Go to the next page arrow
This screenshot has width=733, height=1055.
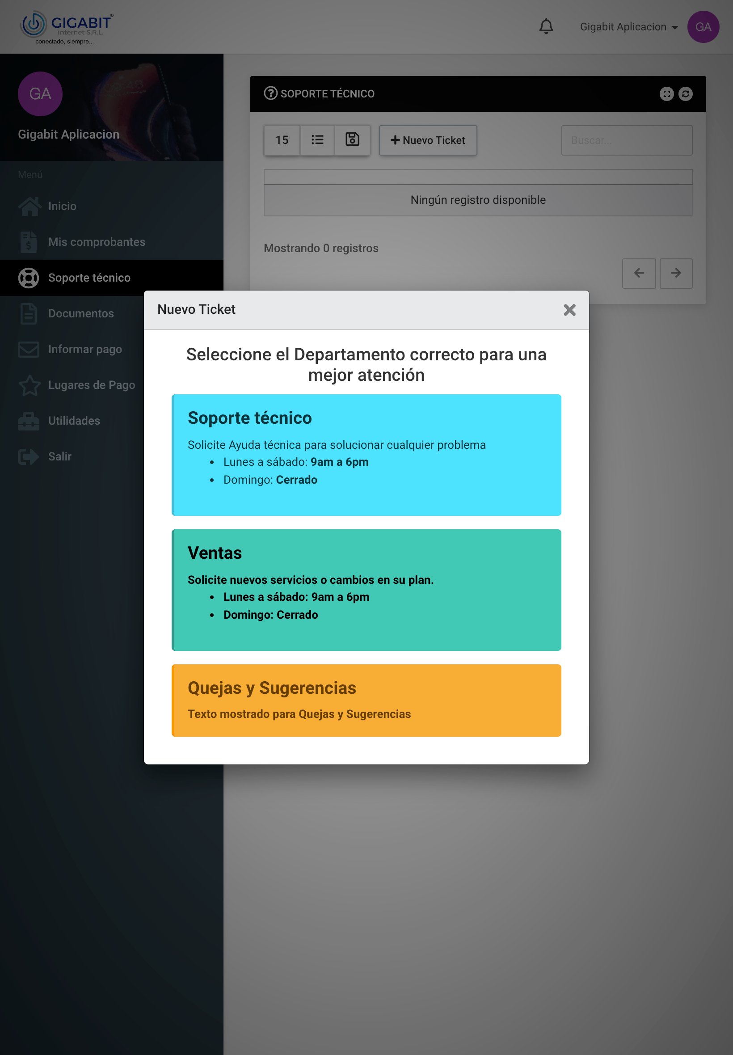pos(676,273)
